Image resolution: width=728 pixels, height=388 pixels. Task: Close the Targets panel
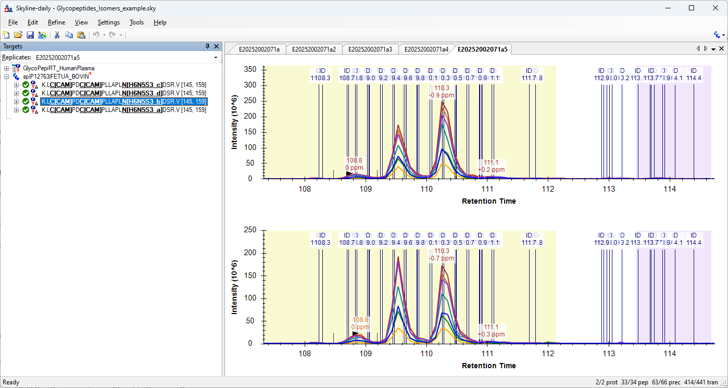point(217,46)
